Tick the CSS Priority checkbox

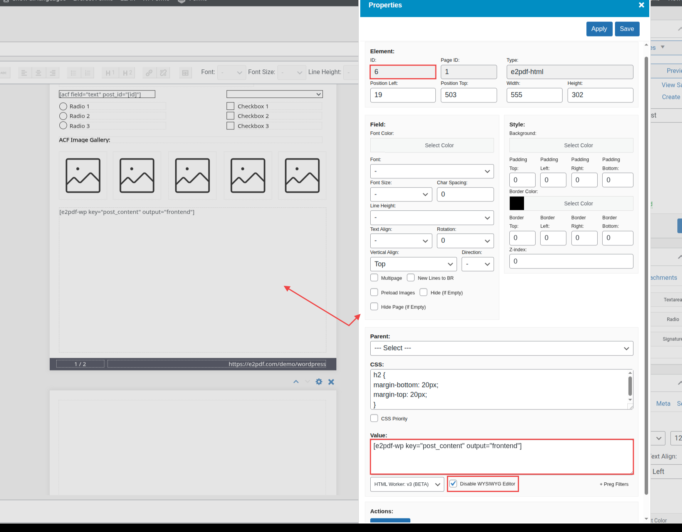374,418
